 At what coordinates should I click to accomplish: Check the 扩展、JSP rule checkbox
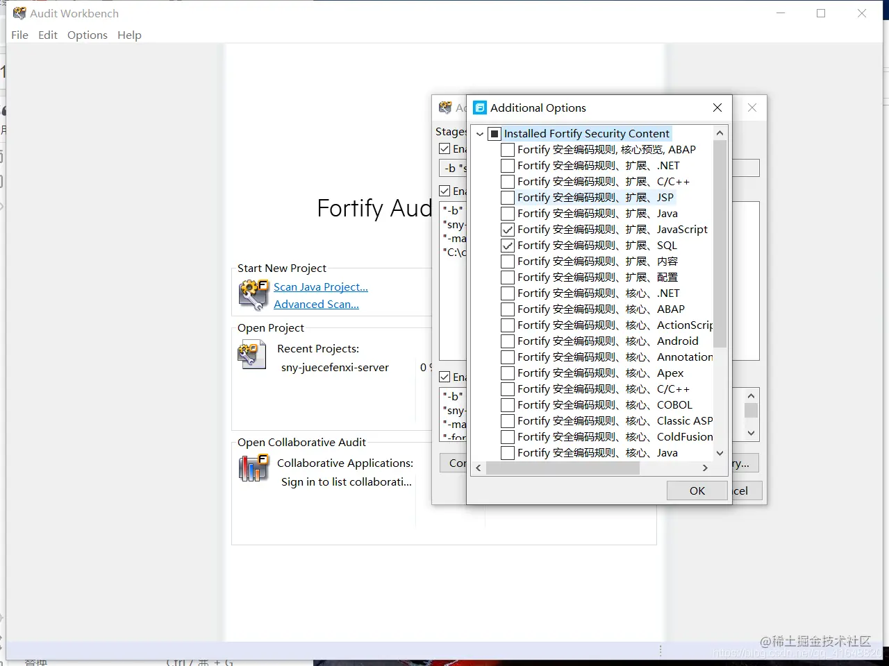point(508,197)
